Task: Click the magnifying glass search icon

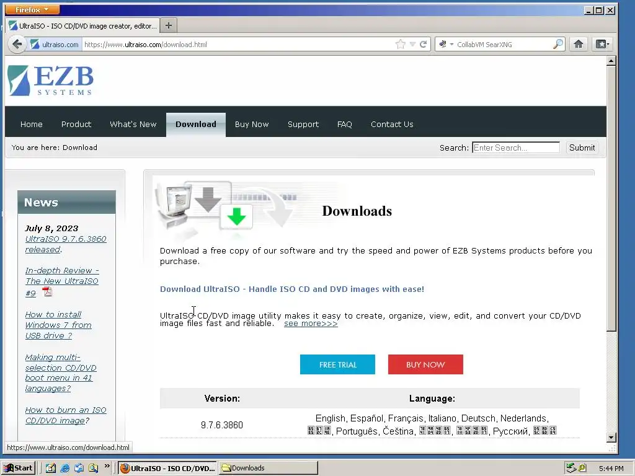Action: pyautogui.click(x=558, y=44)
